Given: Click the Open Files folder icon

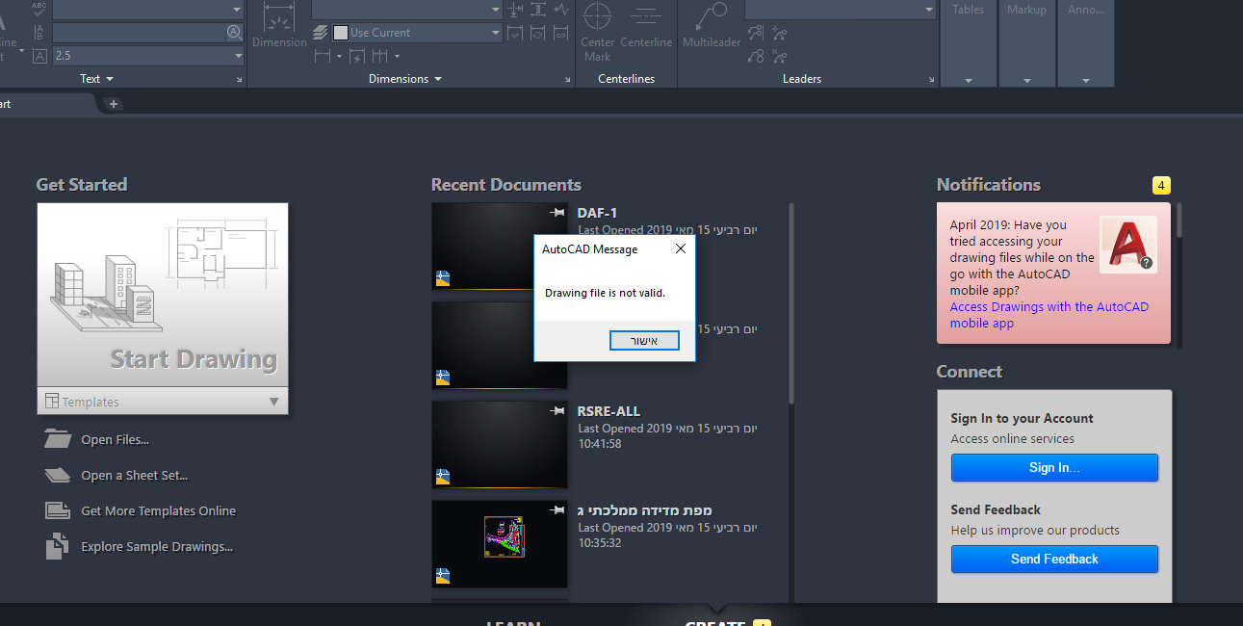Looking at the screenshot, I should click(x=58, y=439).
